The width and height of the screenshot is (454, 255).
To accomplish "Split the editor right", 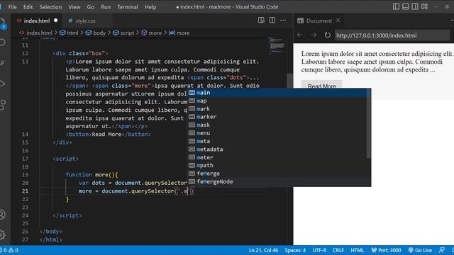I will click(272, 20).
